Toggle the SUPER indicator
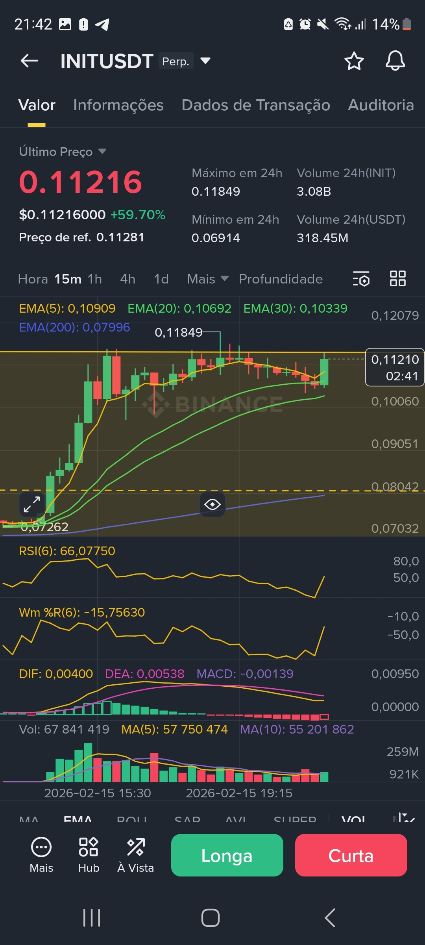The height and width of the screenshot is (945, 425). coord(295,819)
